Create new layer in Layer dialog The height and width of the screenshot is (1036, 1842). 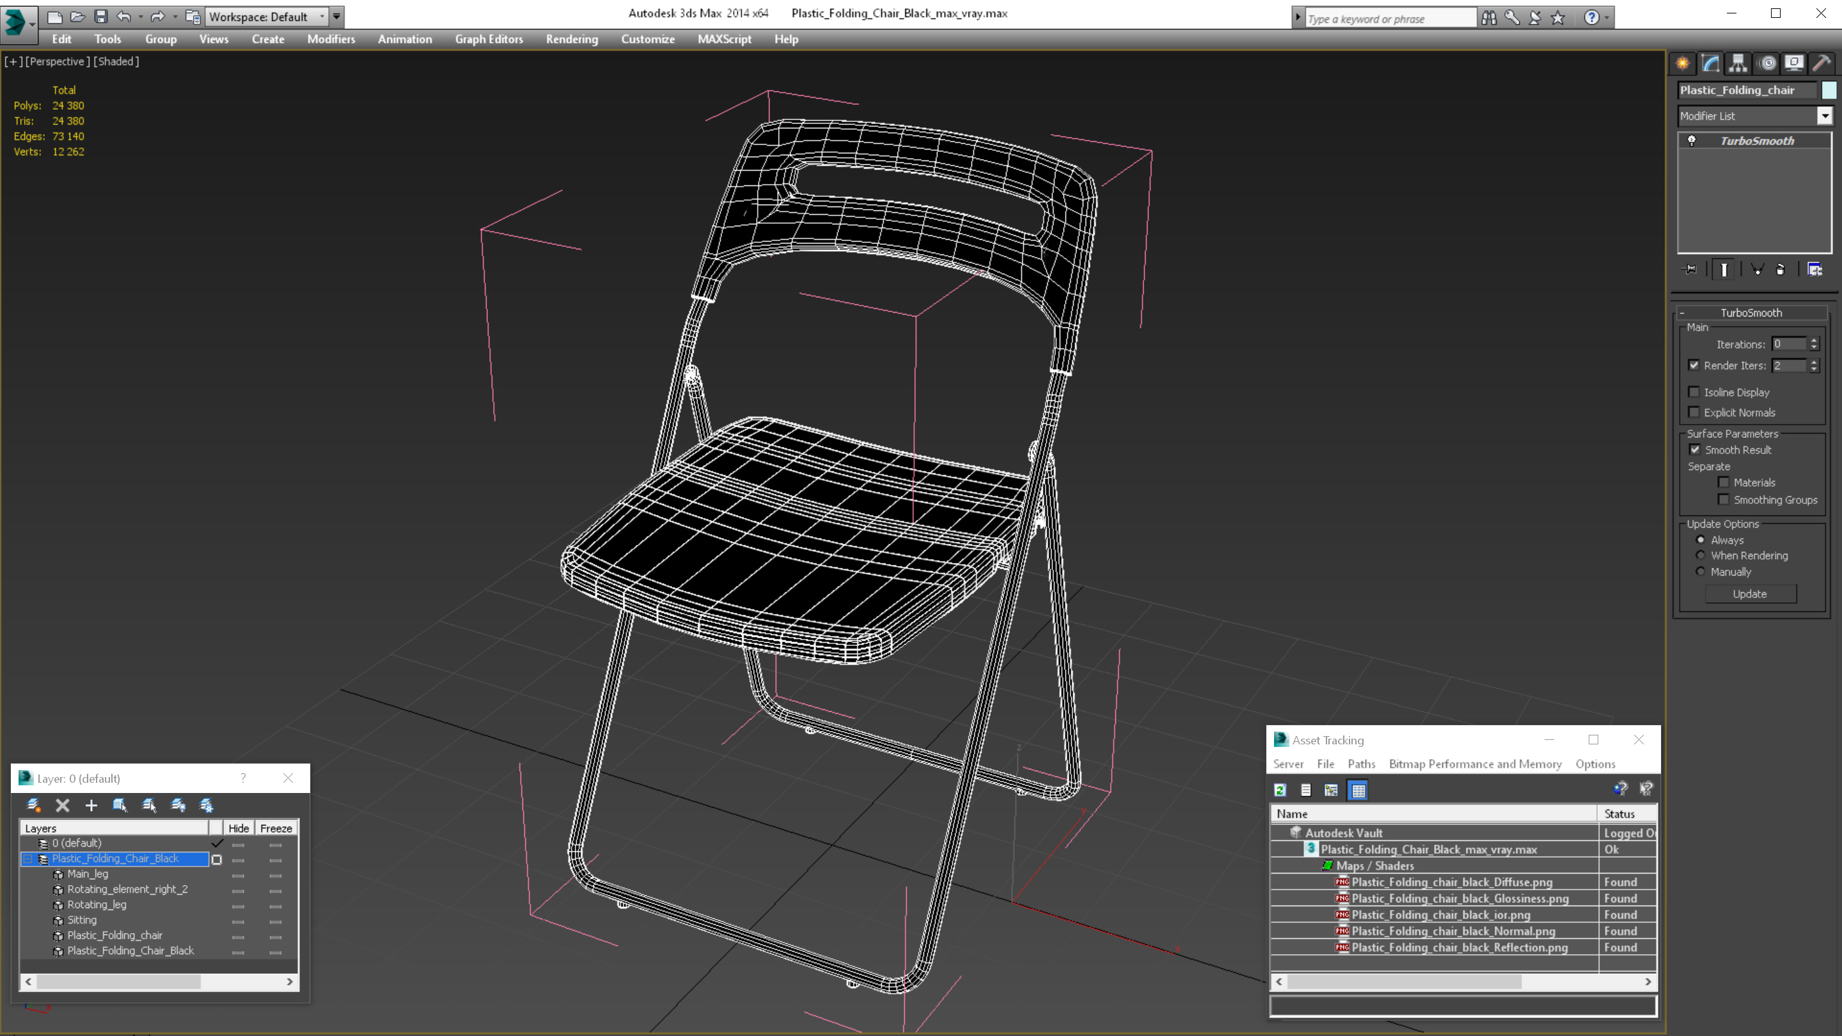[x=34, y=805]
